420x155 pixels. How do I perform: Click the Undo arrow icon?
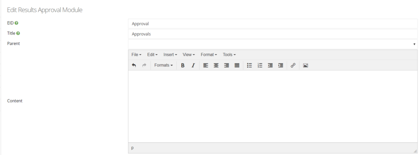(x=134, y=65)
